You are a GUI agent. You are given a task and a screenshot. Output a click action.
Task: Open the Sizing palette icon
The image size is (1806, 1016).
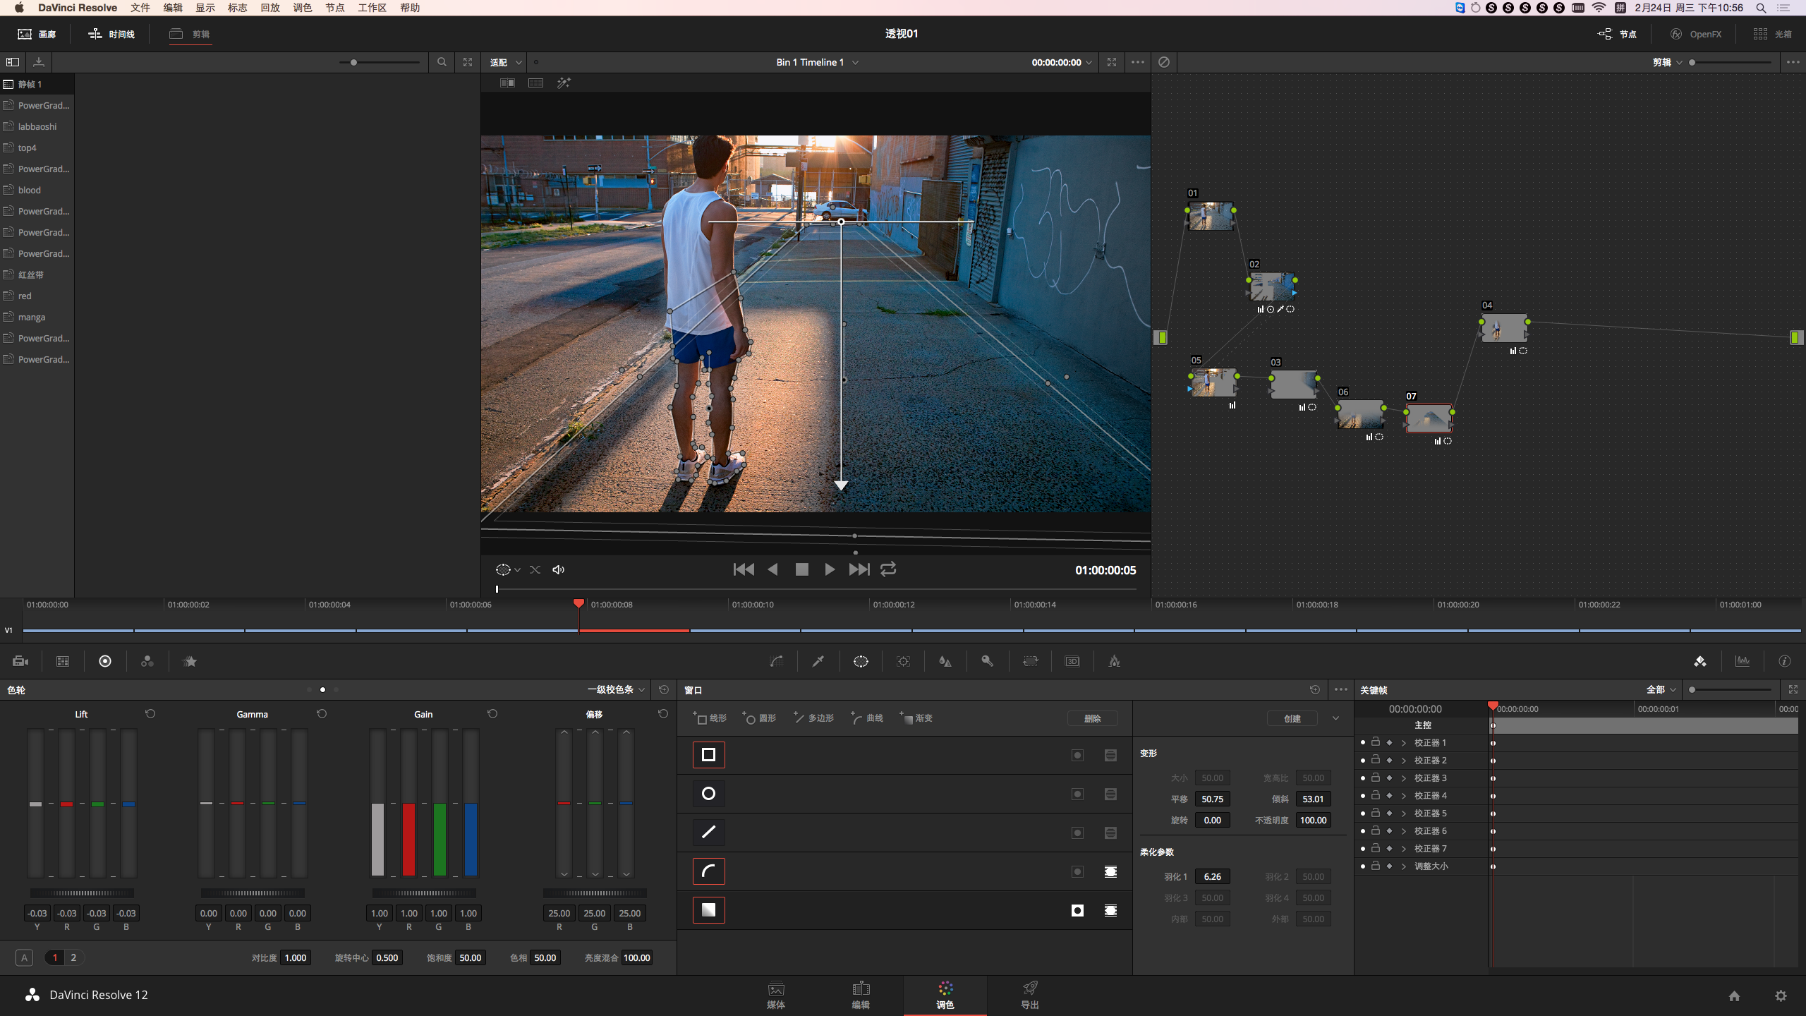coord(1030,661)
